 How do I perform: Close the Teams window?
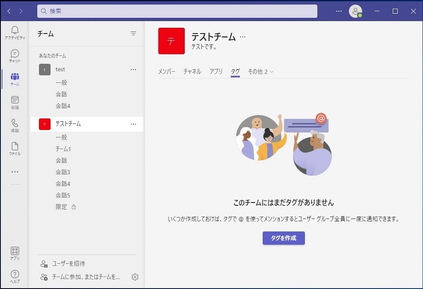click(413, 11)
